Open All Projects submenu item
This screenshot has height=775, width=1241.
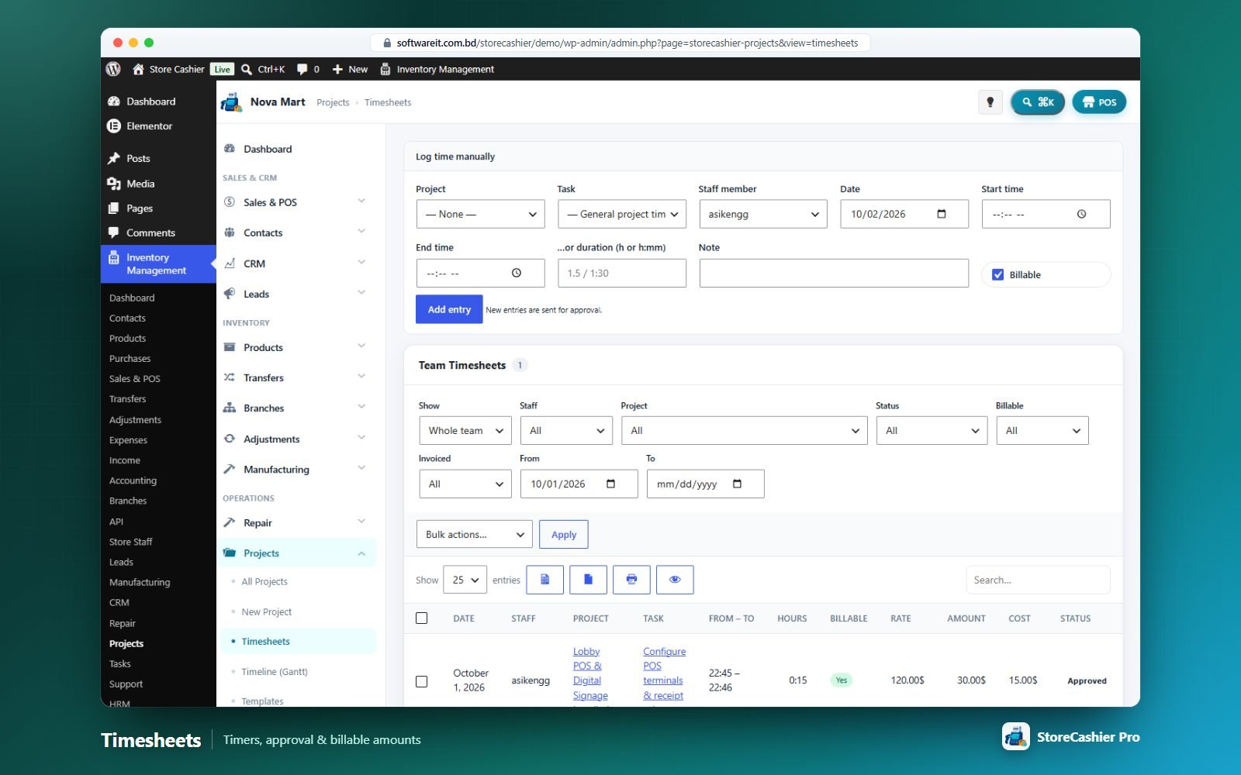(264, 581)
